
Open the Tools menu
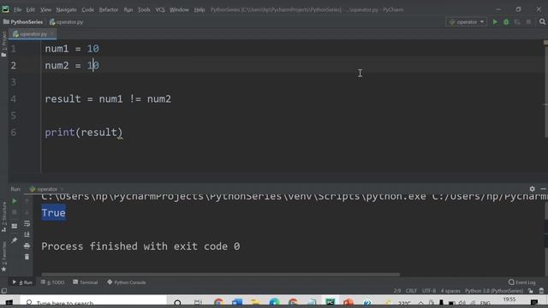[x=144, y=9]
